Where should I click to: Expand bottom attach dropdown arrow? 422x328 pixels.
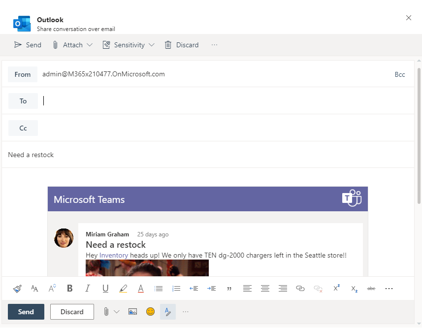coord(117,312)
